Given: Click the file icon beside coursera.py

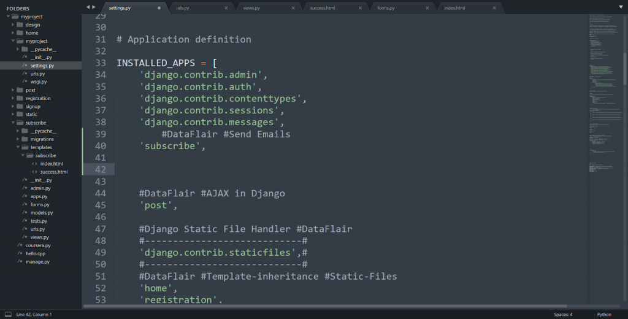Looking at the screenshot, I should [x=20, y=245].
